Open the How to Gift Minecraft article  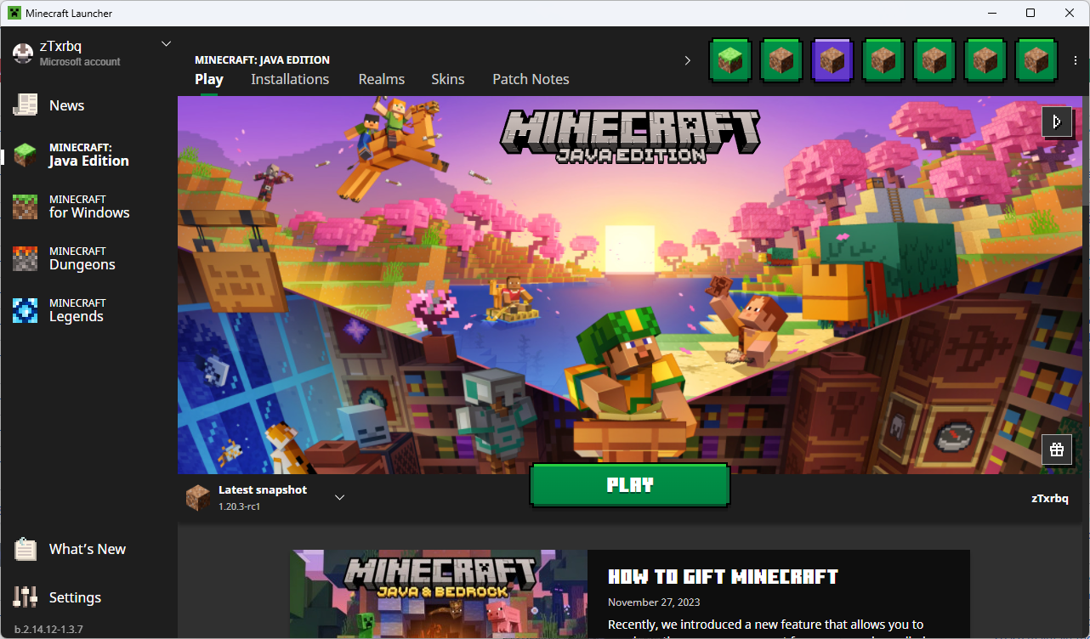pyautogui.click(x=723, y=577)
